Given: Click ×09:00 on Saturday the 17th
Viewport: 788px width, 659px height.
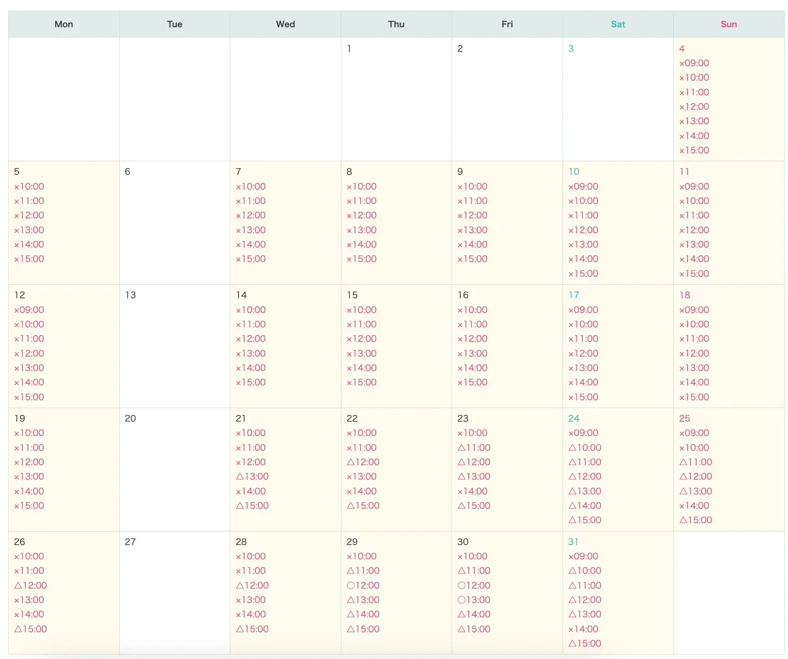Looking at the screenshot, I should [x=583, y=309].
